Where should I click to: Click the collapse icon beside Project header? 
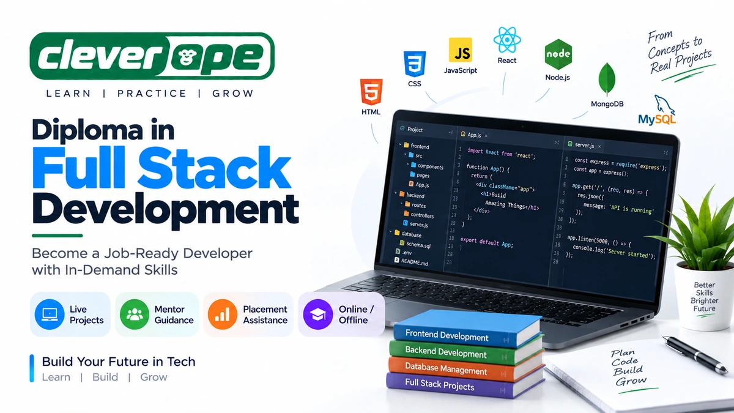click(x=451, y=132)
